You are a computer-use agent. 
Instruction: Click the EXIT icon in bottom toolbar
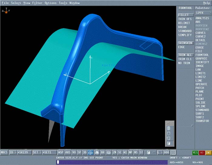coord(90,152)
